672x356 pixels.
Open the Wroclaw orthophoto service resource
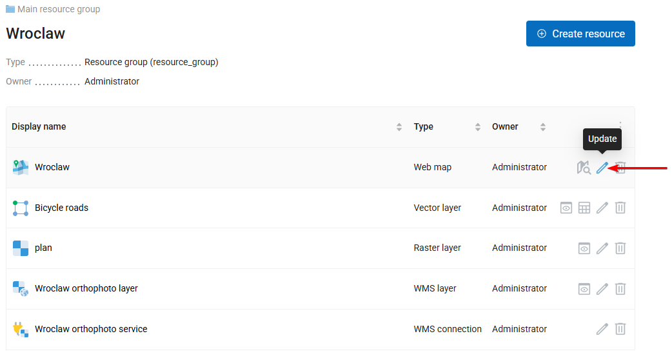click(x=91, y=329)
